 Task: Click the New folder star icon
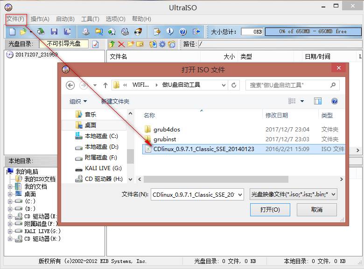tap(131, 44)
